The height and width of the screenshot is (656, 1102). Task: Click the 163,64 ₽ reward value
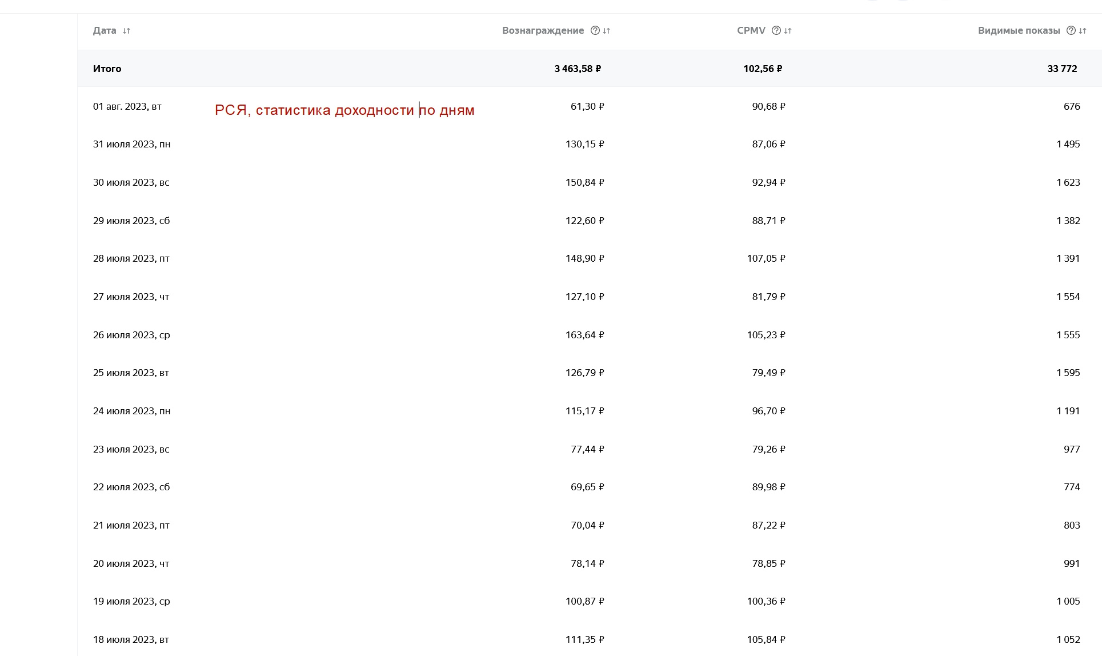pyautogui.click(x=584, y=335)
